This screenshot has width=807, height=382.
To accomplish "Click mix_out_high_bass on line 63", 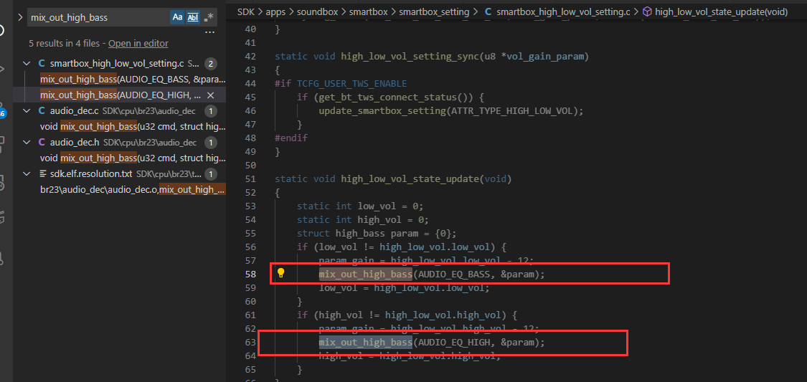I will click(365, 343).
